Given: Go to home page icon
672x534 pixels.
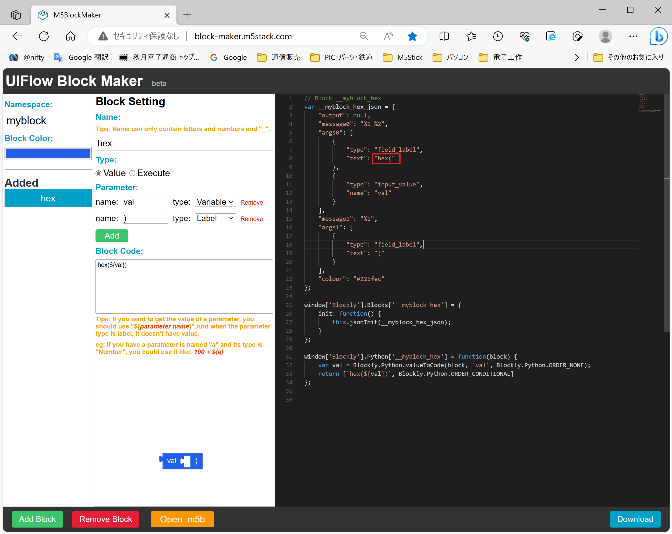Looking at the screenshot, I should (x=70, y=37).
